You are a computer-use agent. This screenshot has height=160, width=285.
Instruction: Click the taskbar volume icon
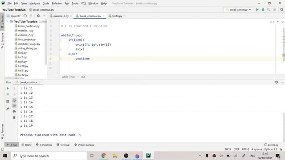tap(221, 156)
